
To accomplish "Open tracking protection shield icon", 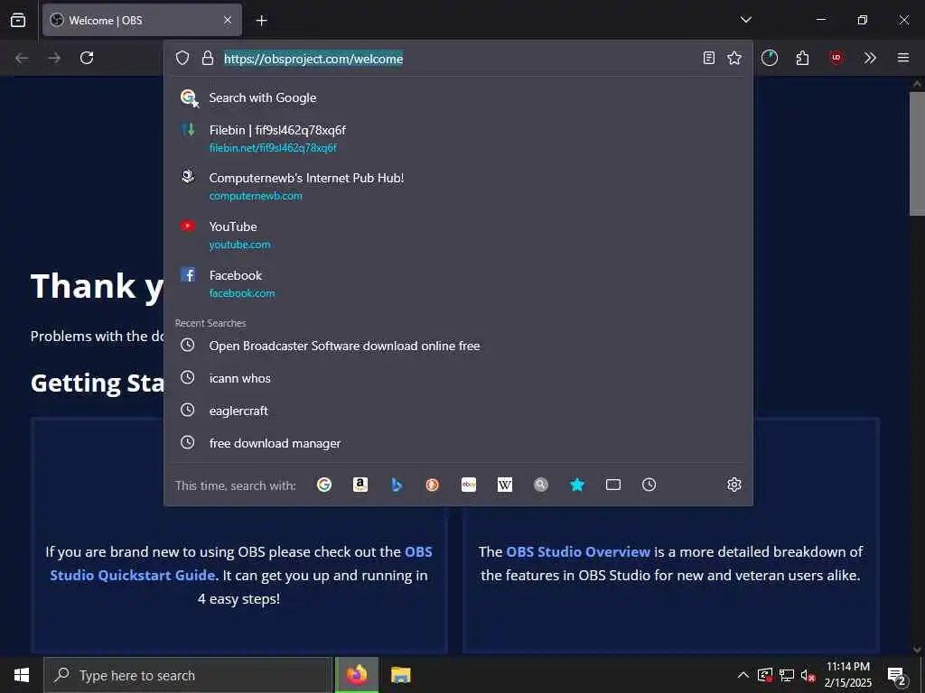I will pos(182,58).
